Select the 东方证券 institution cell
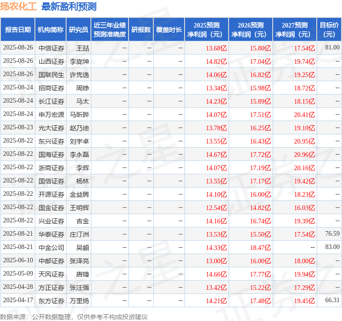This screenshot has height=321, width=342. pyautogui.click(x=51, y=301)
